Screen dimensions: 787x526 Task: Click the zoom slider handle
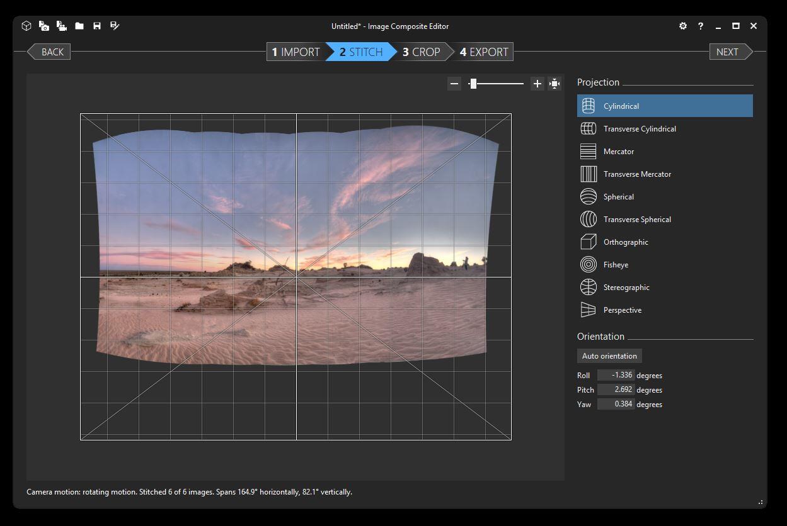(473, 83)
